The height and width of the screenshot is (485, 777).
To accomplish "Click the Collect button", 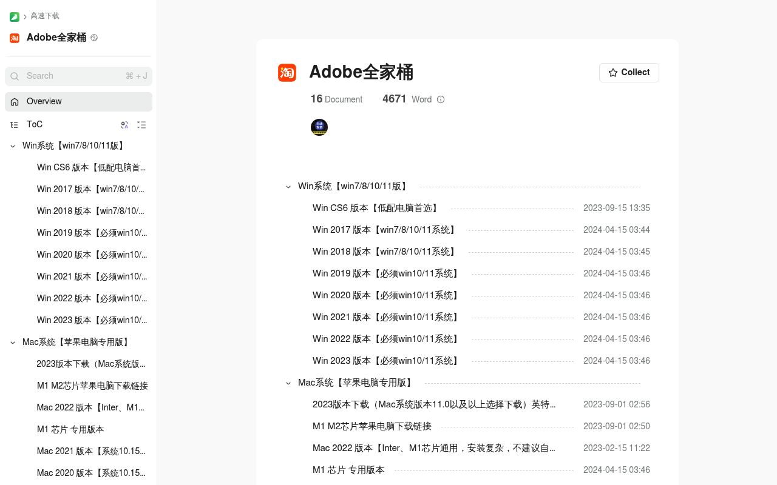I will click(629, 73).
